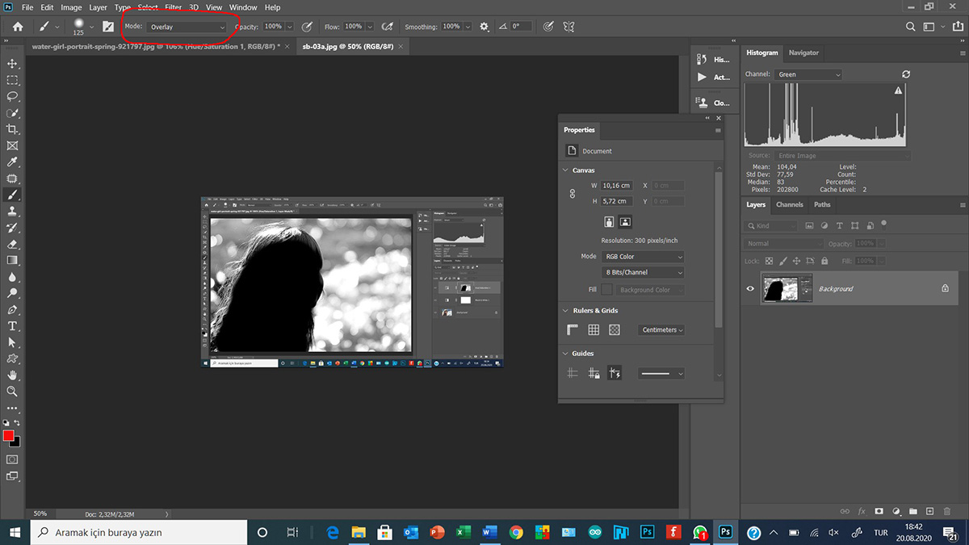The image size is (969, 545).
Task: Open the histogram Channel dropdown showing Green
Action: click(807, 74)
